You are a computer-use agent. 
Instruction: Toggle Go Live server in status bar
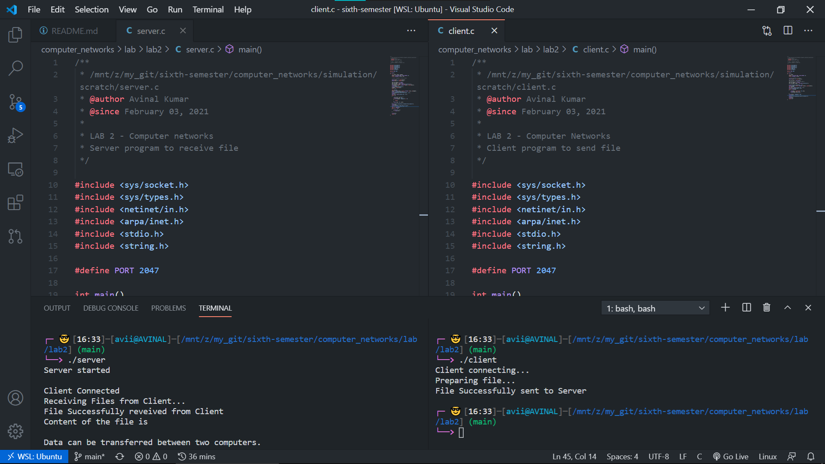(x=730, y=456)
